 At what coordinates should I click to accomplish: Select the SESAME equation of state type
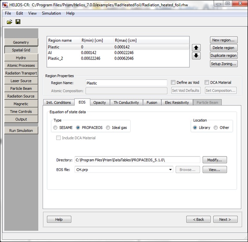click(56, 127)
